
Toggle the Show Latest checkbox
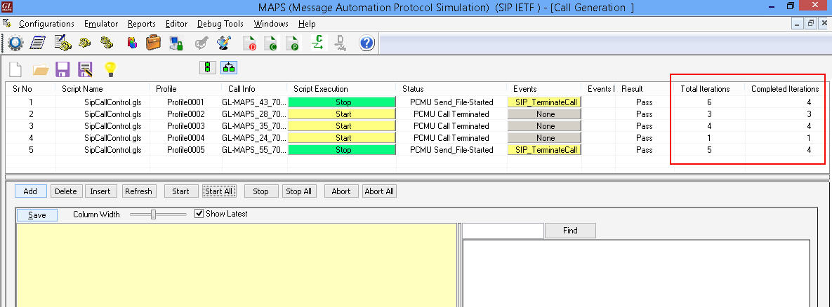(199, 214)
